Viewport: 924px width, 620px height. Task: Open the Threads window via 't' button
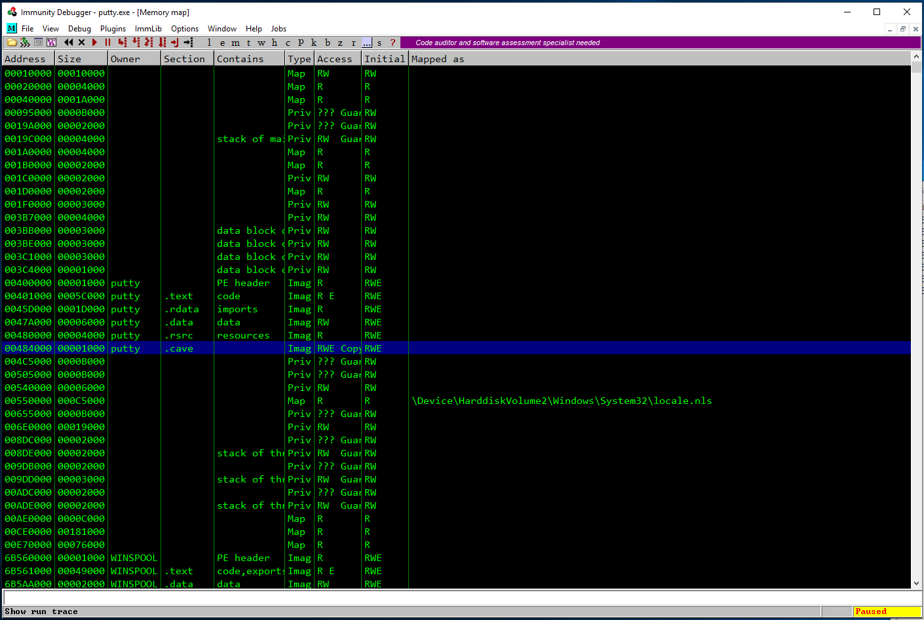tap(248, 43)
